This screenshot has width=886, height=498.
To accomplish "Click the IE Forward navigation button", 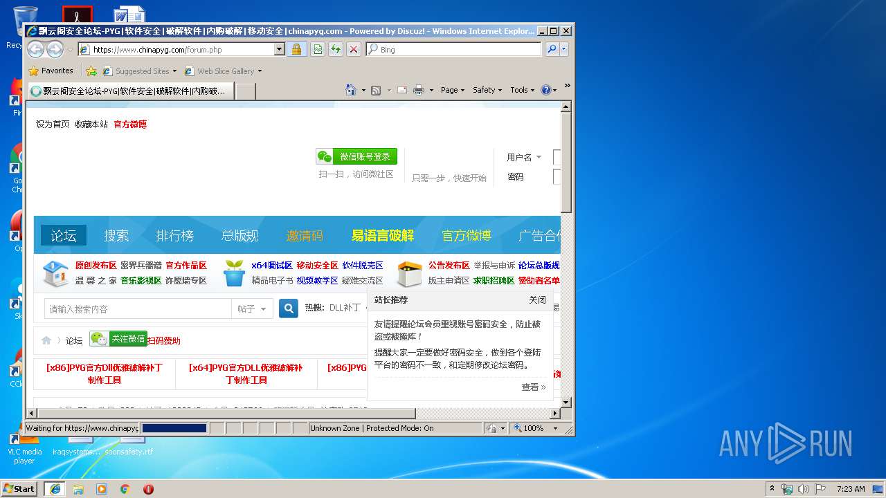I will point(55,49).
